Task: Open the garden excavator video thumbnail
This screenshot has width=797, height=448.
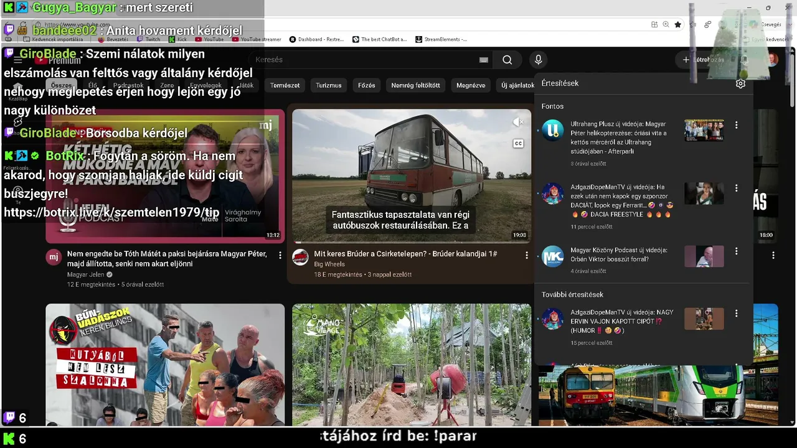Action: click(412, 365)
